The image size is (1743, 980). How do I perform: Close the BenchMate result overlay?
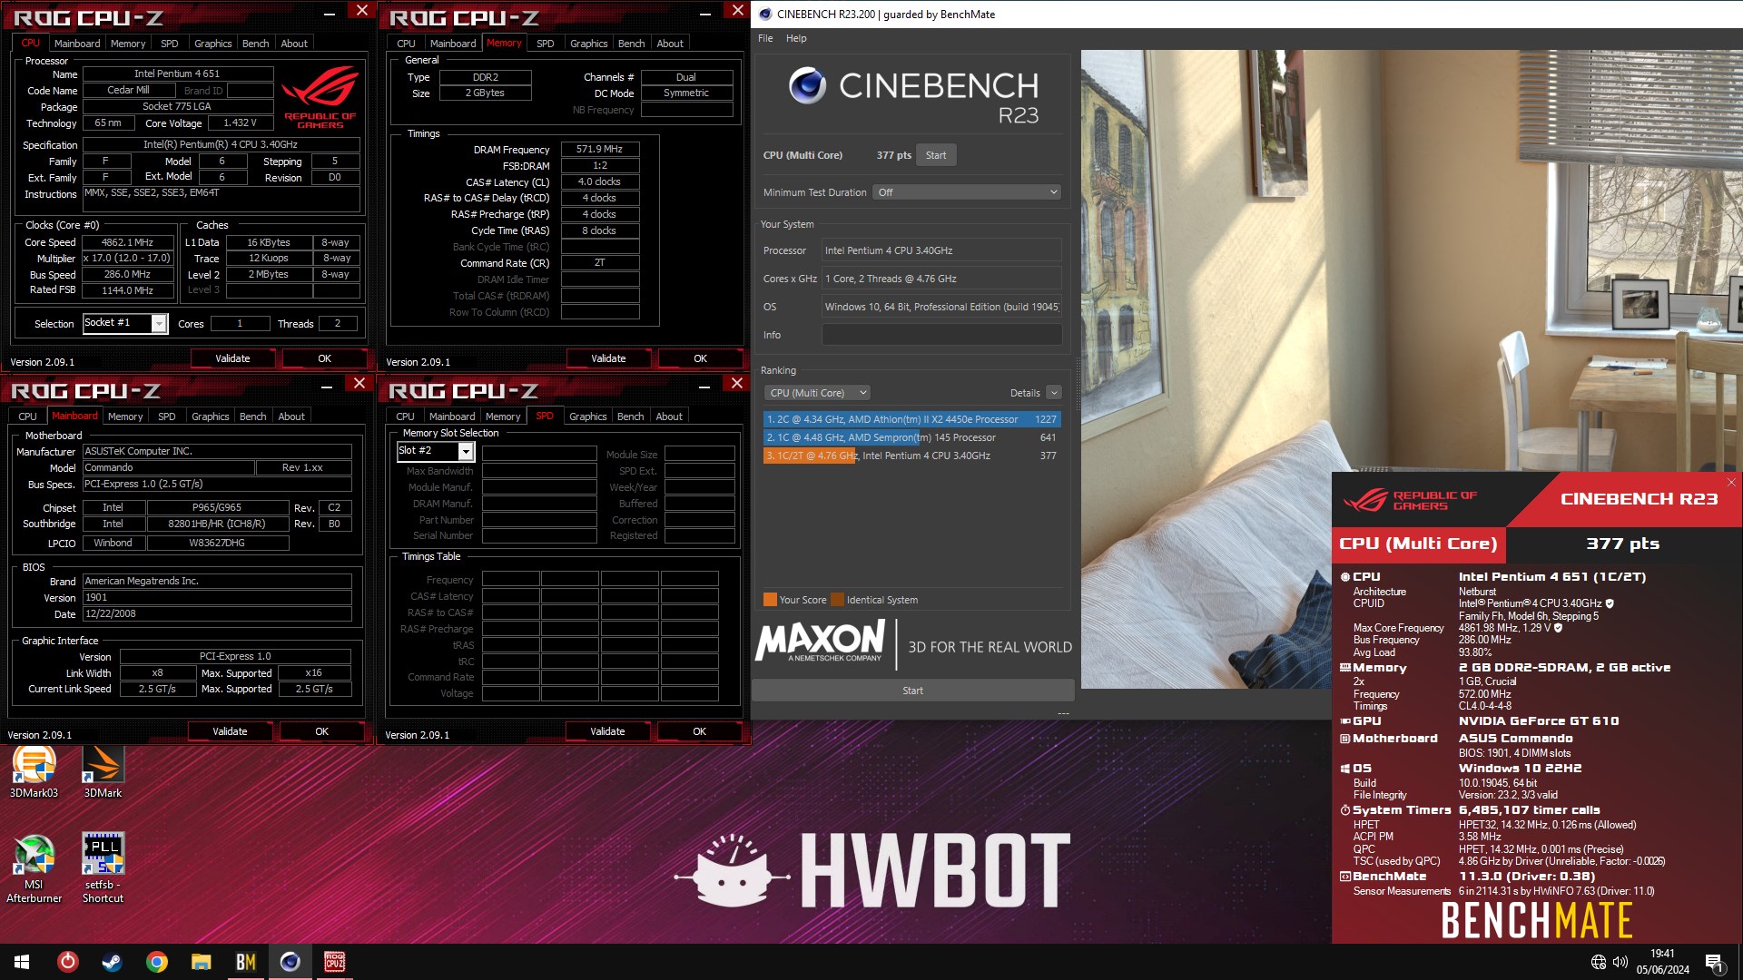pyautogui.click(x=1731, y=482)
